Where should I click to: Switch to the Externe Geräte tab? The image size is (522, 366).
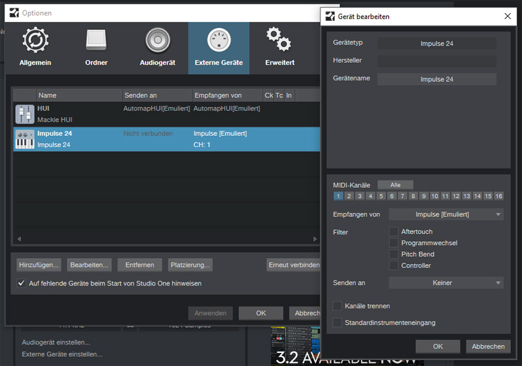pyautogui.click(x=219, y=47)
